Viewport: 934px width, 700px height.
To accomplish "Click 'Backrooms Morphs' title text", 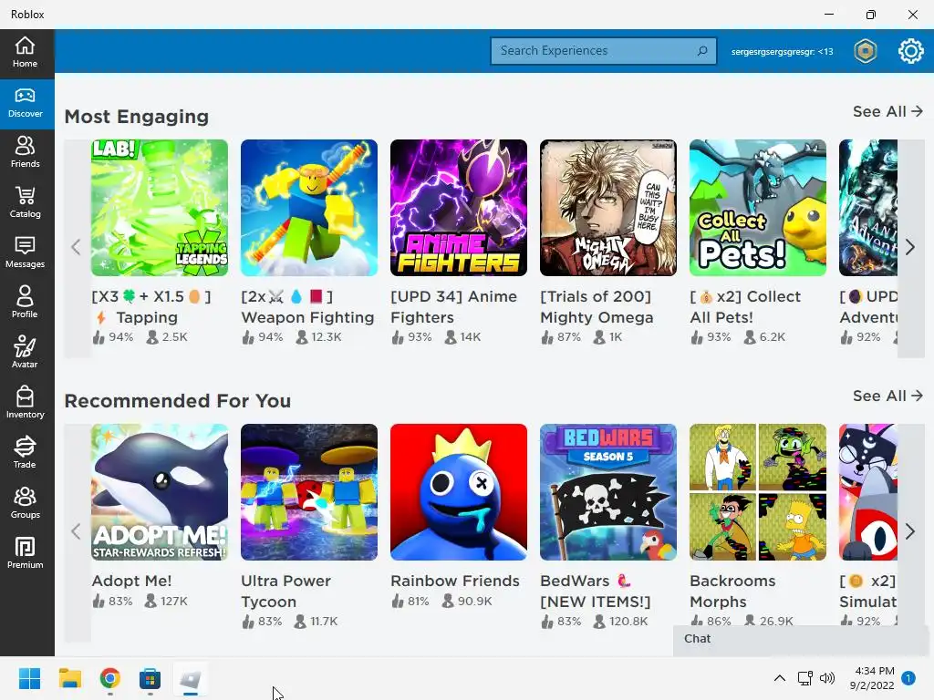I will coord(732,591).
